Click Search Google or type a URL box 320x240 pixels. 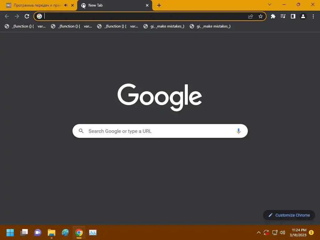pyautogui.click(x=160, y=131)
